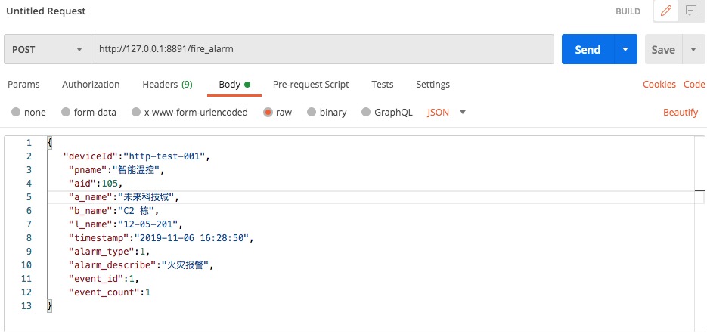
Task: Switch to the Params tab
Action: coord(23,85)
